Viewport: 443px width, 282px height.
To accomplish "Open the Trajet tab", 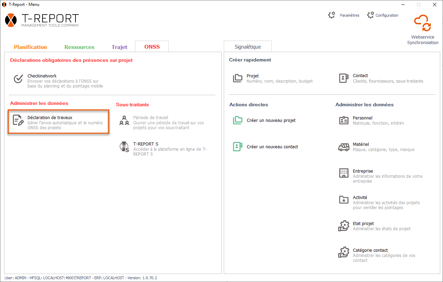I will 119,47.
